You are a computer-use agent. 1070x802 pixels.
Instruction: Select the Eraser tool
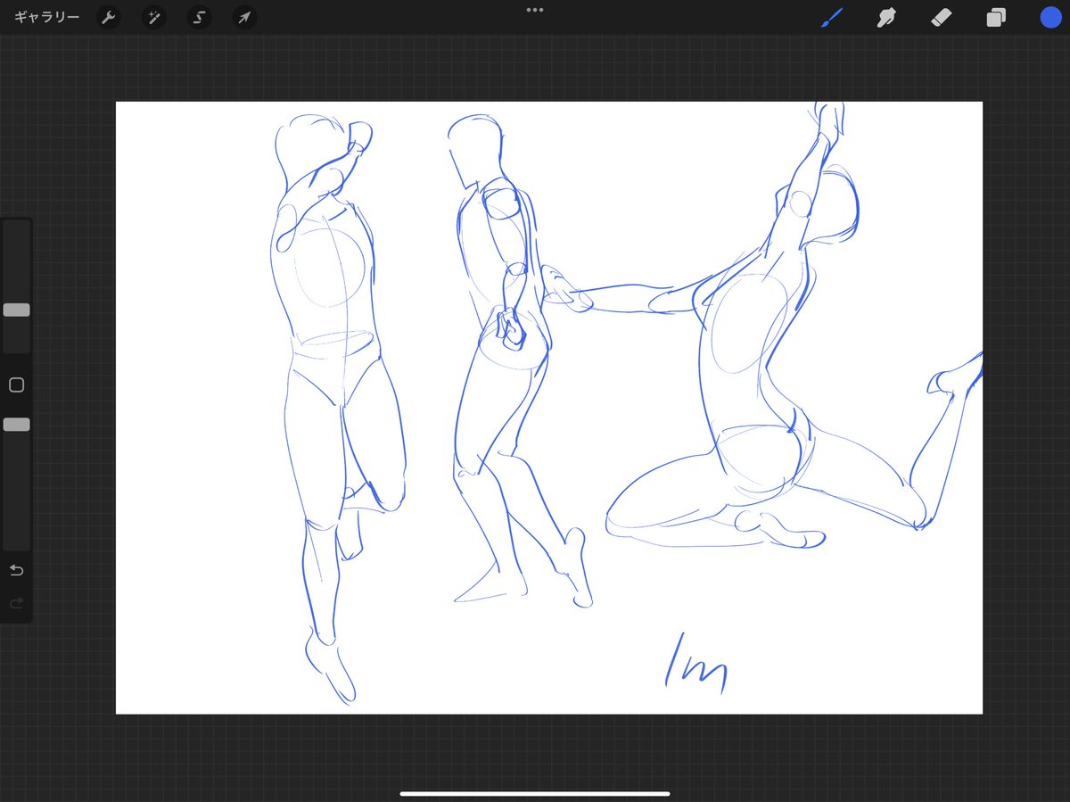942,17
